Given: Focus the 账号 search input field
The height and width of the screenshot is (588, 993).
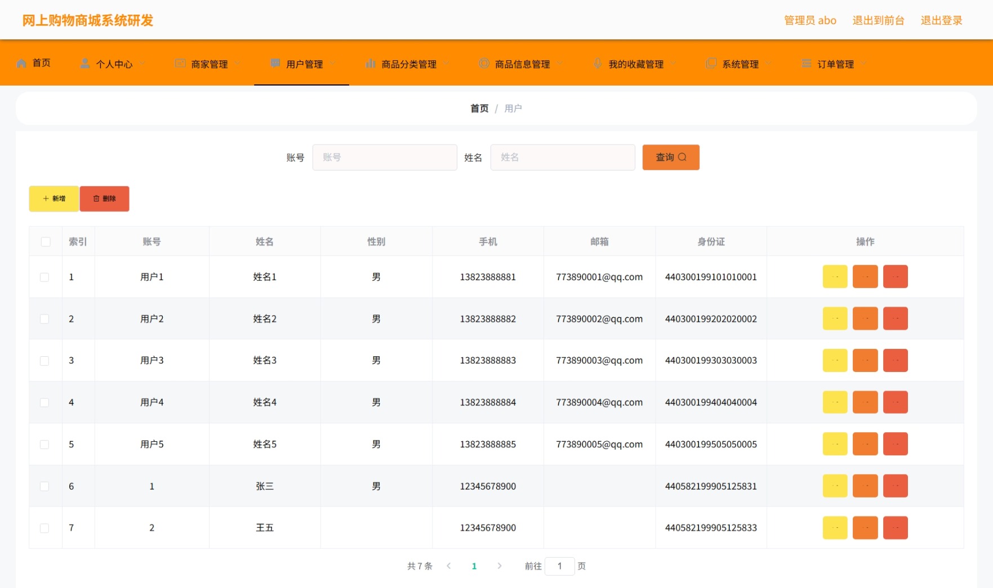Looking at the screenshot, I should (x=385, y=157).
